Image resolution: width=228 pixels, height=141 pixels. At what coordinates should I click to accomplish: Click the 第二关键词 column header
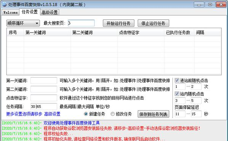(94, 32)
